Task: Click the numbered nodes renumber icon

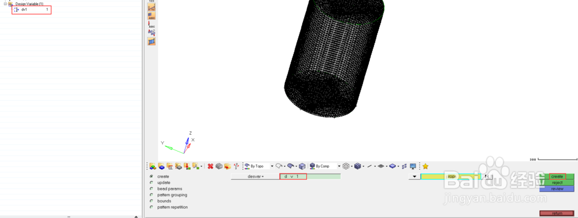Action: coord(236,167)
